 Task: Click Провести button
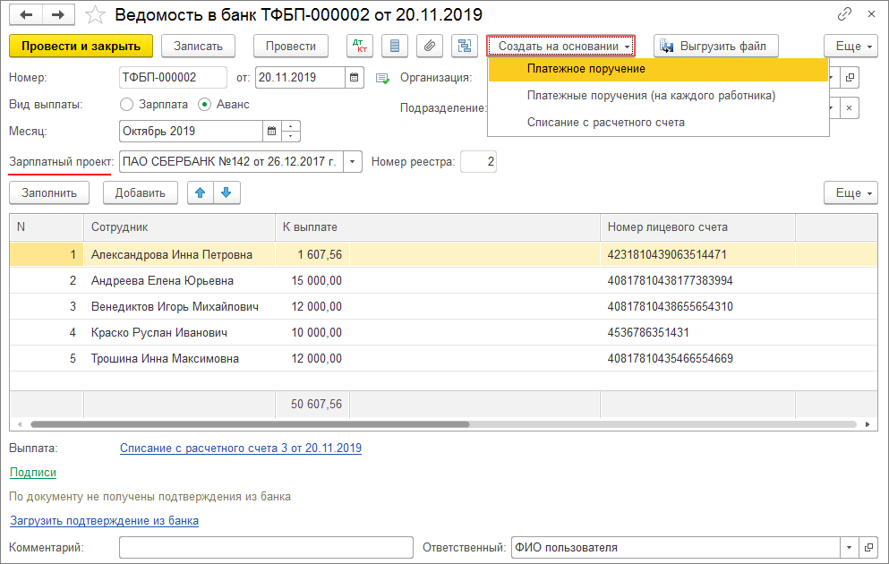[291, 46]
